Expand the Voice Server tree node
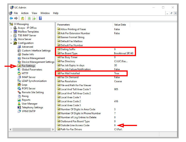The width and height of the screenshot is (186, 142). [x=11, y=39]
